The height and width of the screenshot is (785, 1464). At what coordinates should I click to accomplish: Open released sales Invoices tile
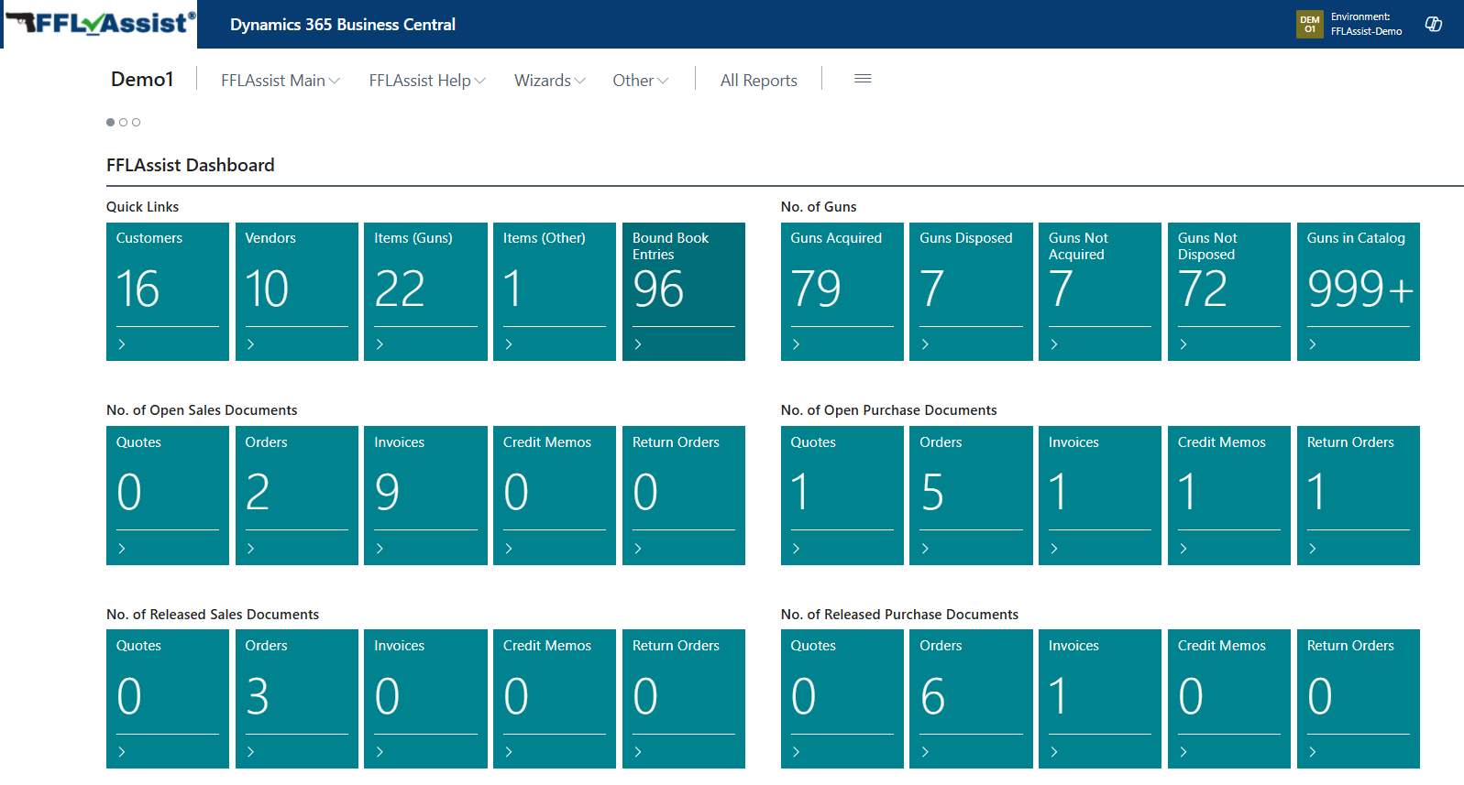pyautogui.click(x=425, y=699)
